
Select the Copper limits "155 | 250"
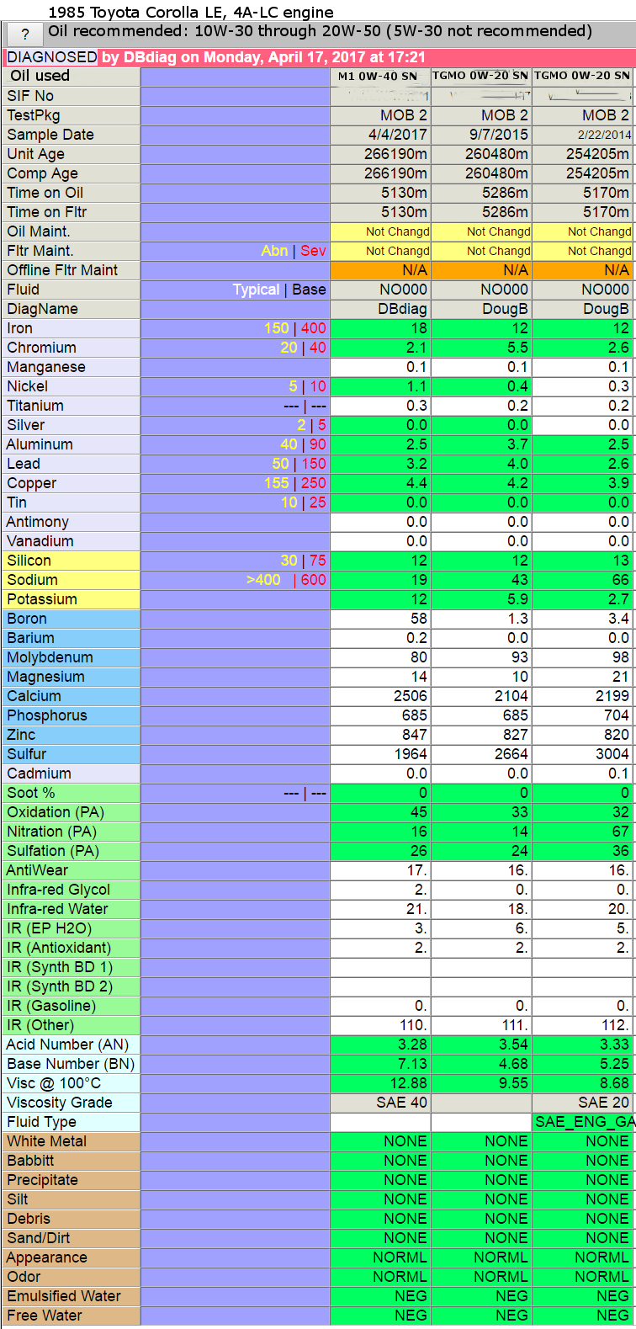tap(295, 483)
